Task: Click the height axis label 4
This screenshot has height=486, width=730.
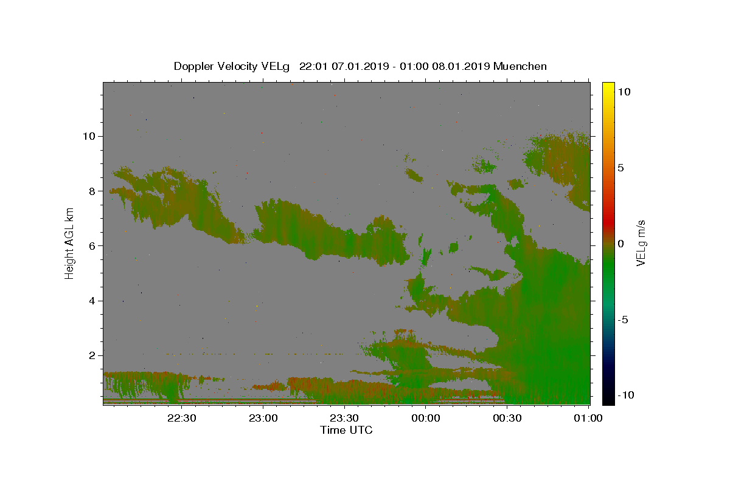Action: 92,301
